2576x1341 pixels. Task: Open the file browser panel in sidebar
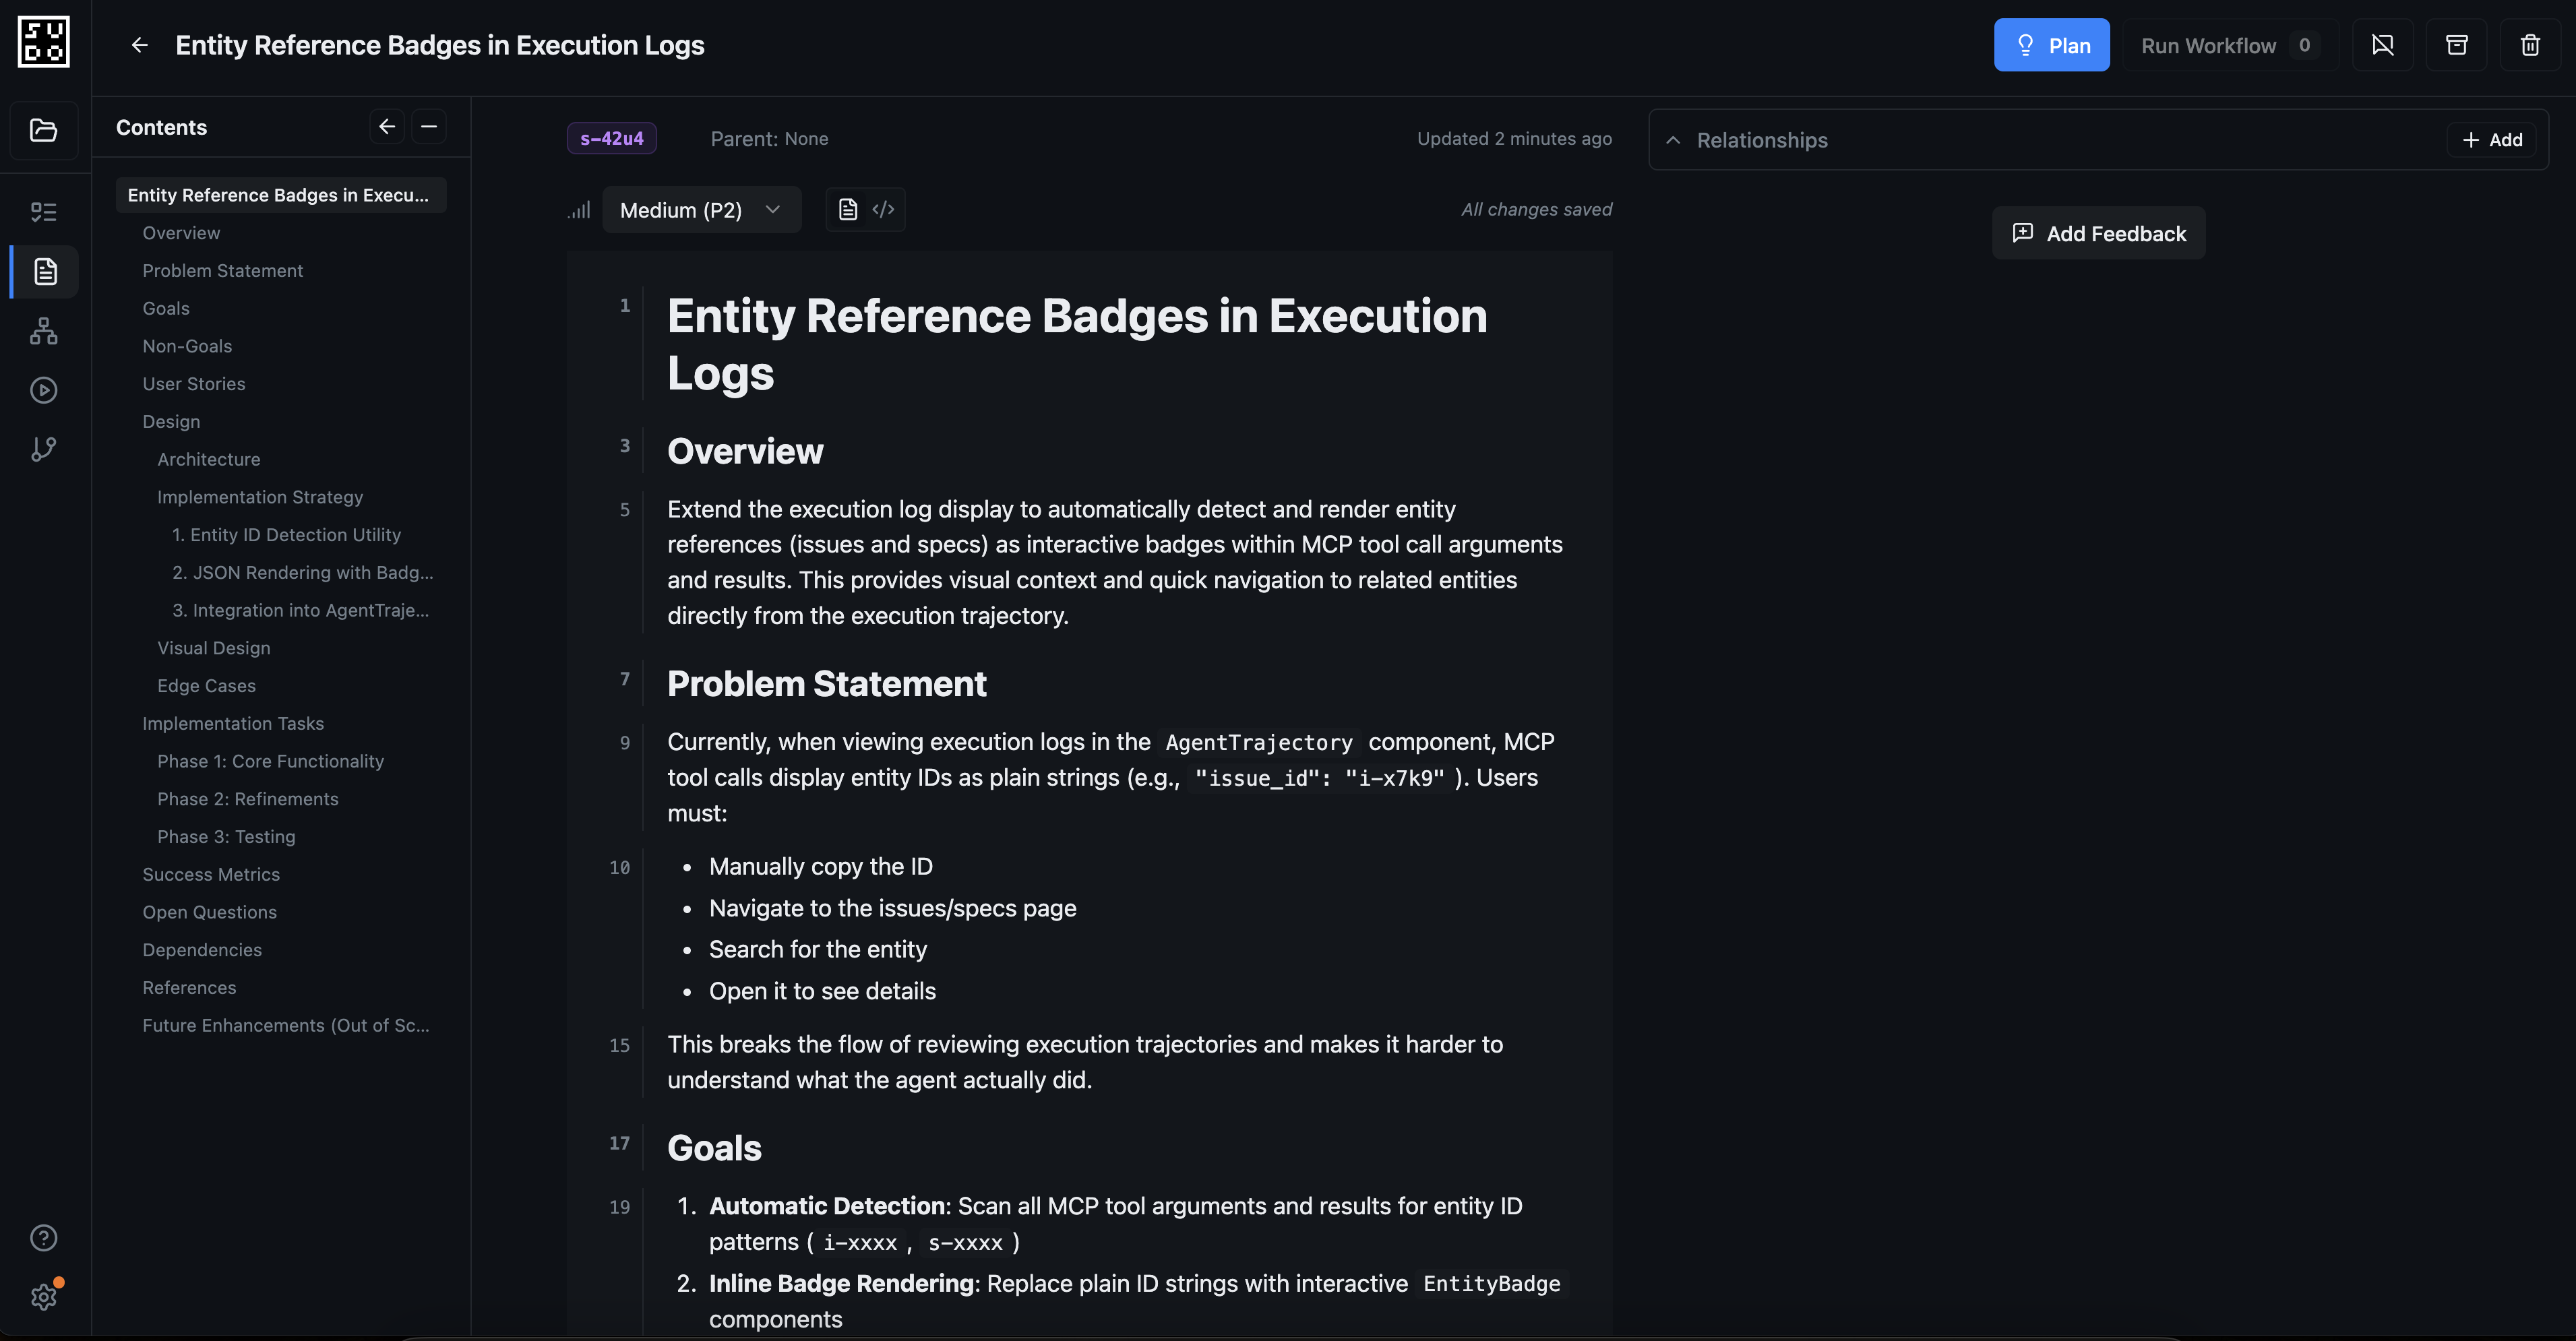click(43, 130)
